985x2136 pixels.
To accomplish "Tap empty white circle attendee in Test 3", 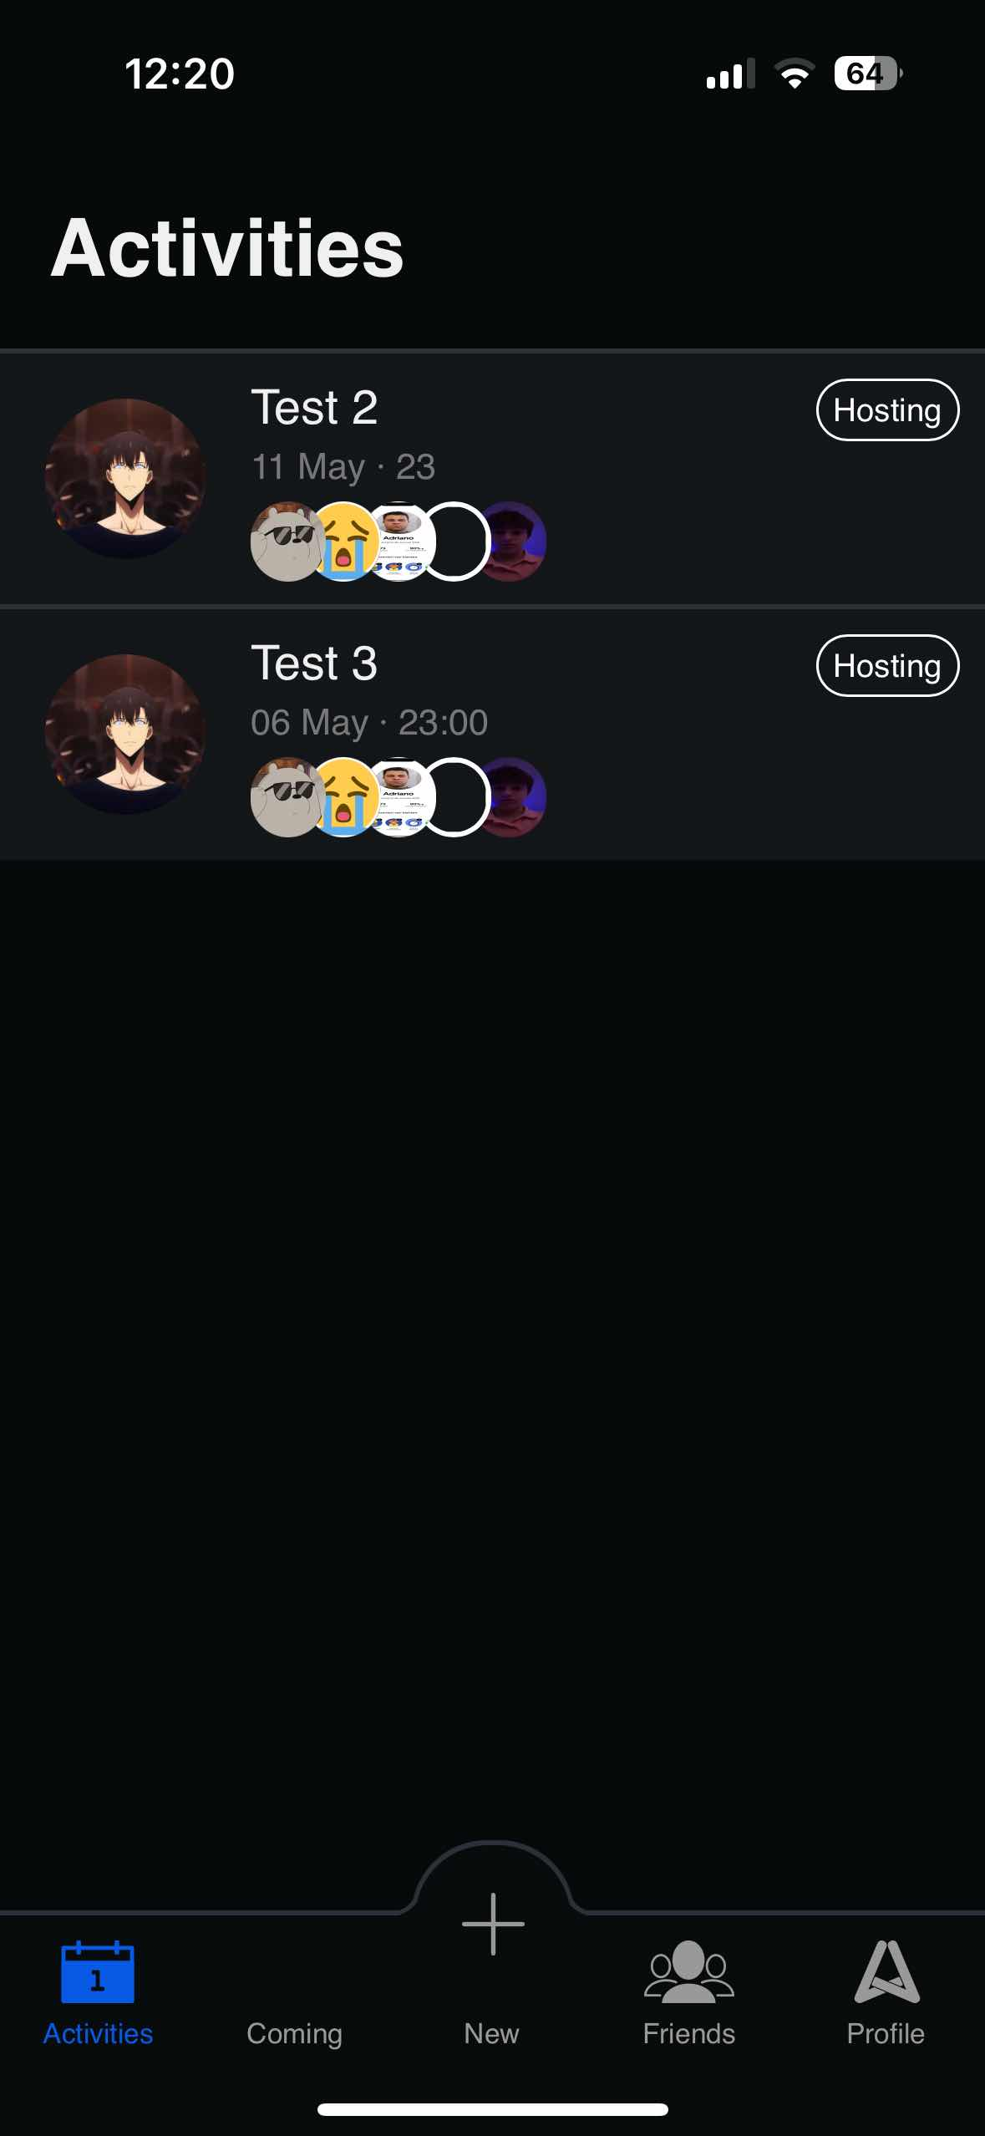I will (454, 797).
